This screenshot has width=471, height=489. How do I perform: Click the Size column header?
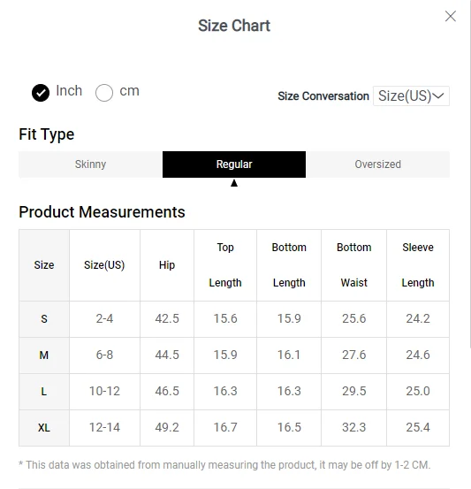coord(44,265)
